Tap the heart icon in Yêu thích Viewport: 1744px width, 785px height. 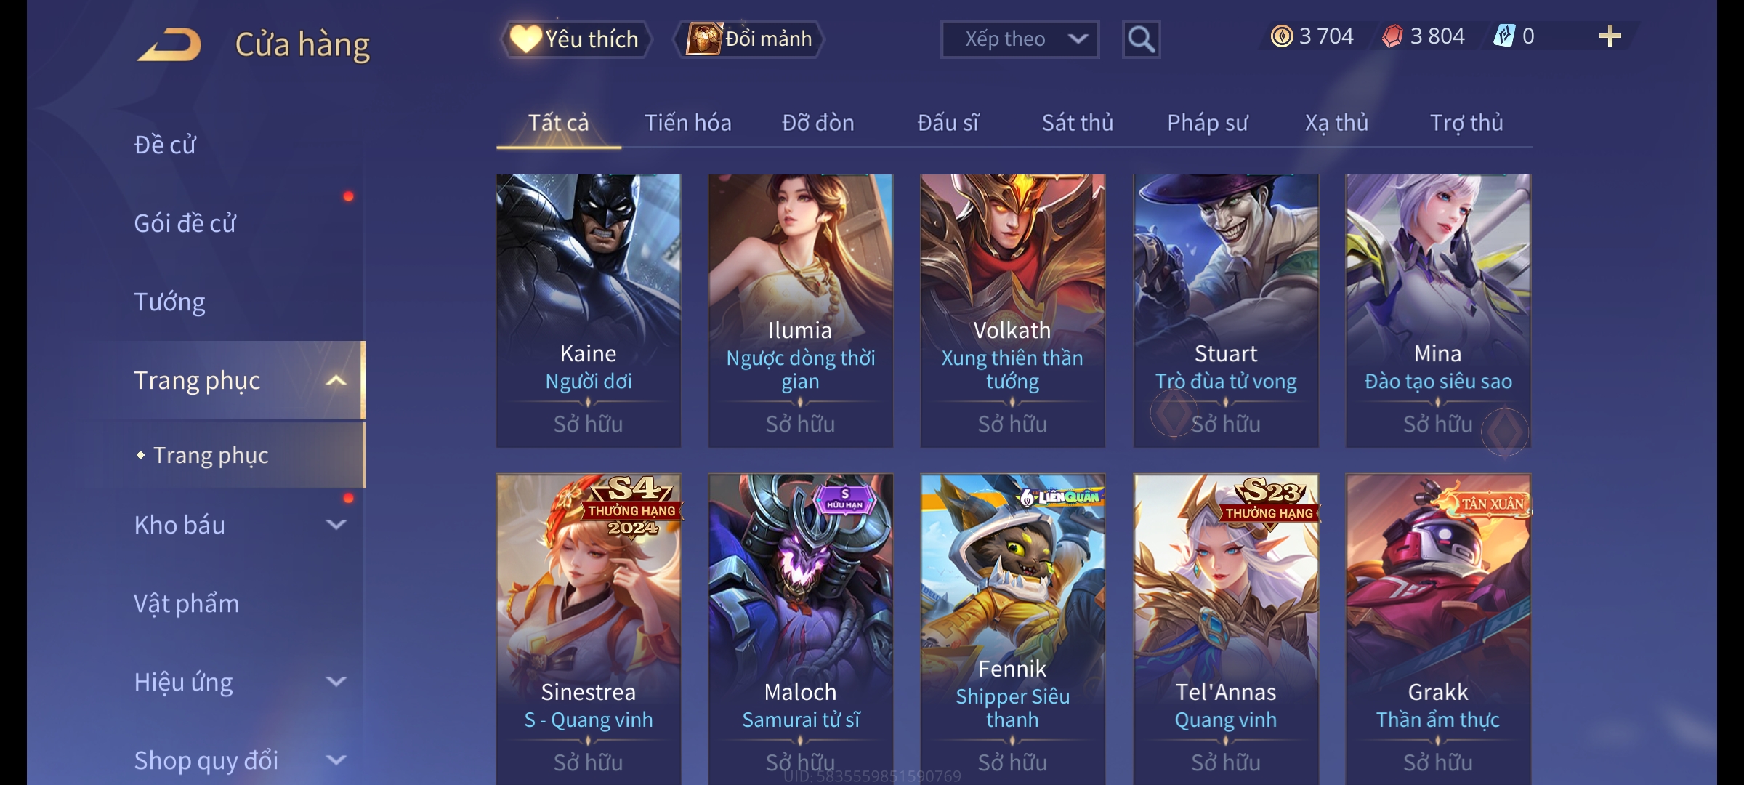pos(525,39)
